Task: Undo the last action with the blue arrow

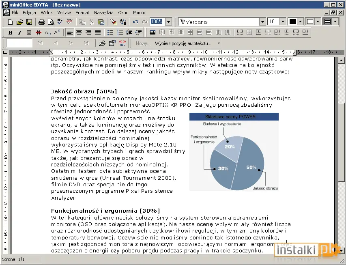Action: (x=135, y=22)
